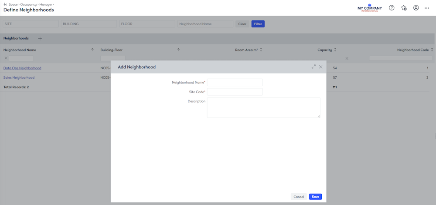Click the Neighborhood Code column search box
The image size is (436, 205).
(401, 58)
